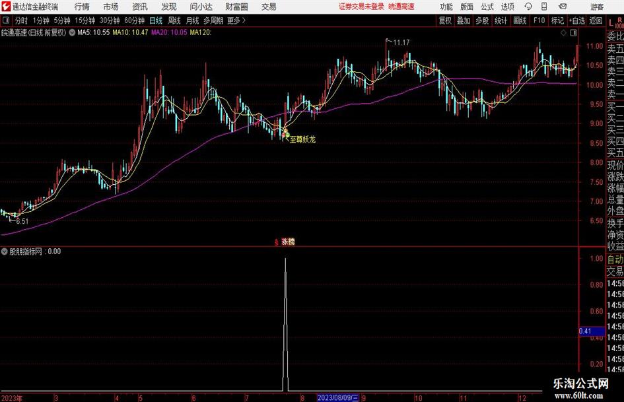Open F10 company info
624x402 pixels.
coord(539,20)
